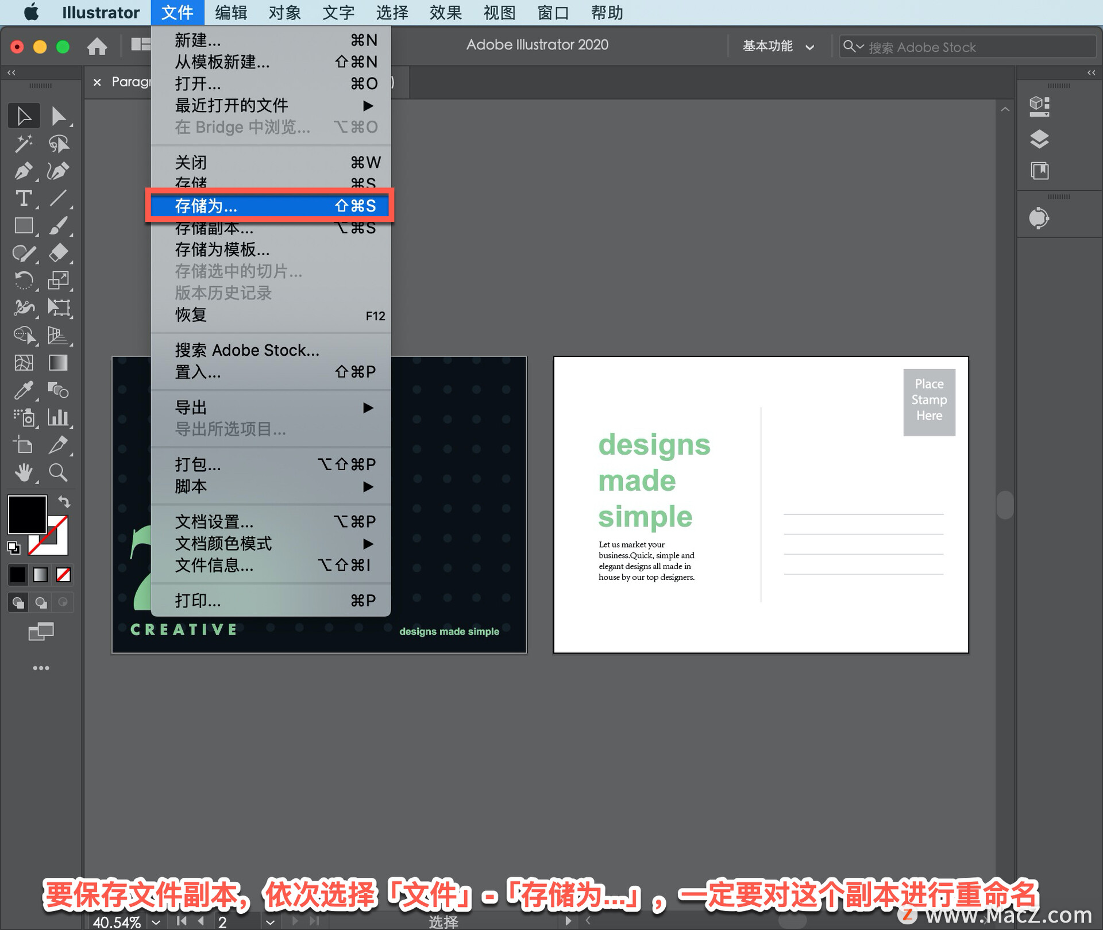Image resolution: width=1103 pixels, height=930 pixels.
Task: Set fill to None mode
Action: click(63, 574)
